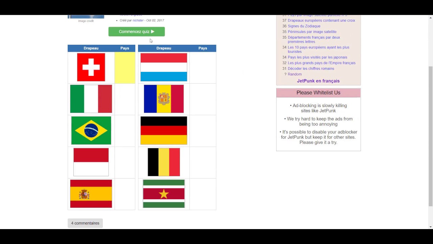This screenshot has width=433, height=244.
Task: Click the Suriname flag with yellow star
Action: [164, 194]
